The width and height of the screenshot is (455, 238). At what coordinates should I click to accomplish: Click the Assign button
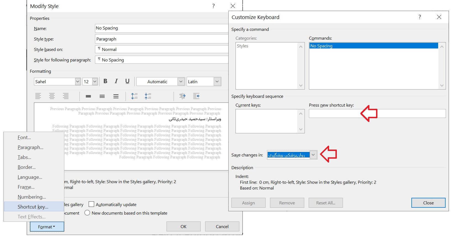[x=248, y=203]
